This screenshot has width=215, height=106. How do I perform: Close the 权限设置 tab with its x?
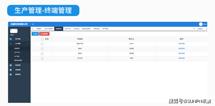99,29
